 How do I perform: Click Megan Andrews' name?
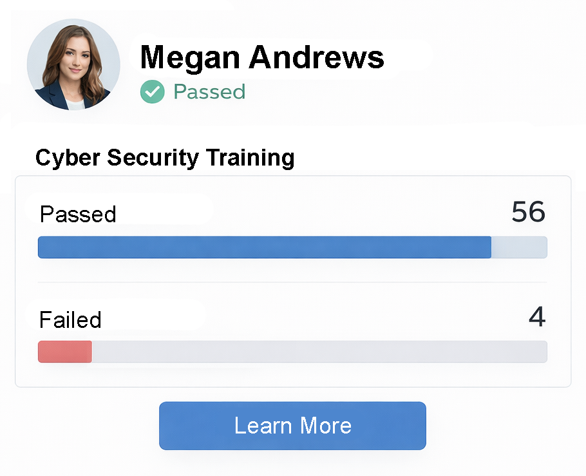[262, 57]
